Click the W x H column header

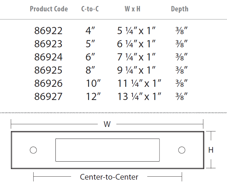133,9
